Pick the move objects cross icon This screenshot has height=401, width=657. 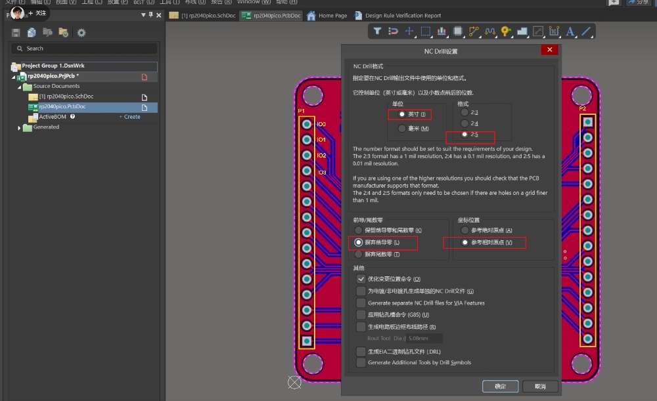pos(409,32)
